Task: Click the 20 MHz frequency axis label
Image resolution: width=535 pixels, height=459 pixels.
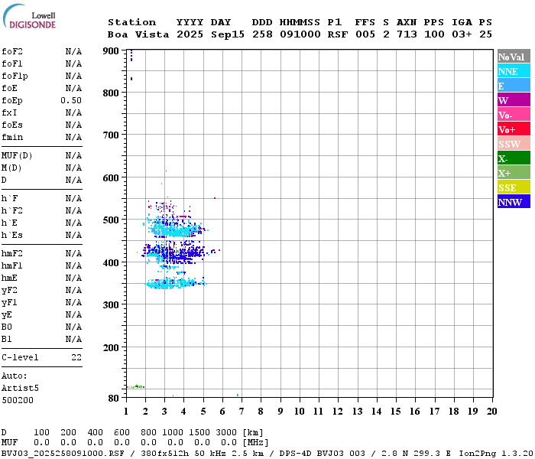Action: tap(491, 411)
